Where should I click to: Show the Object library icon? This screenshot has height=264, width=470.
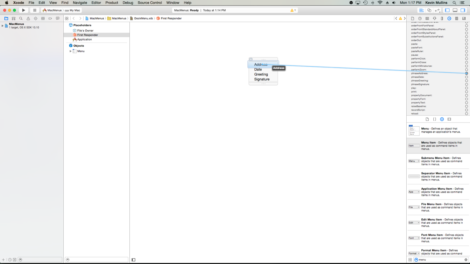pos(442,119)
